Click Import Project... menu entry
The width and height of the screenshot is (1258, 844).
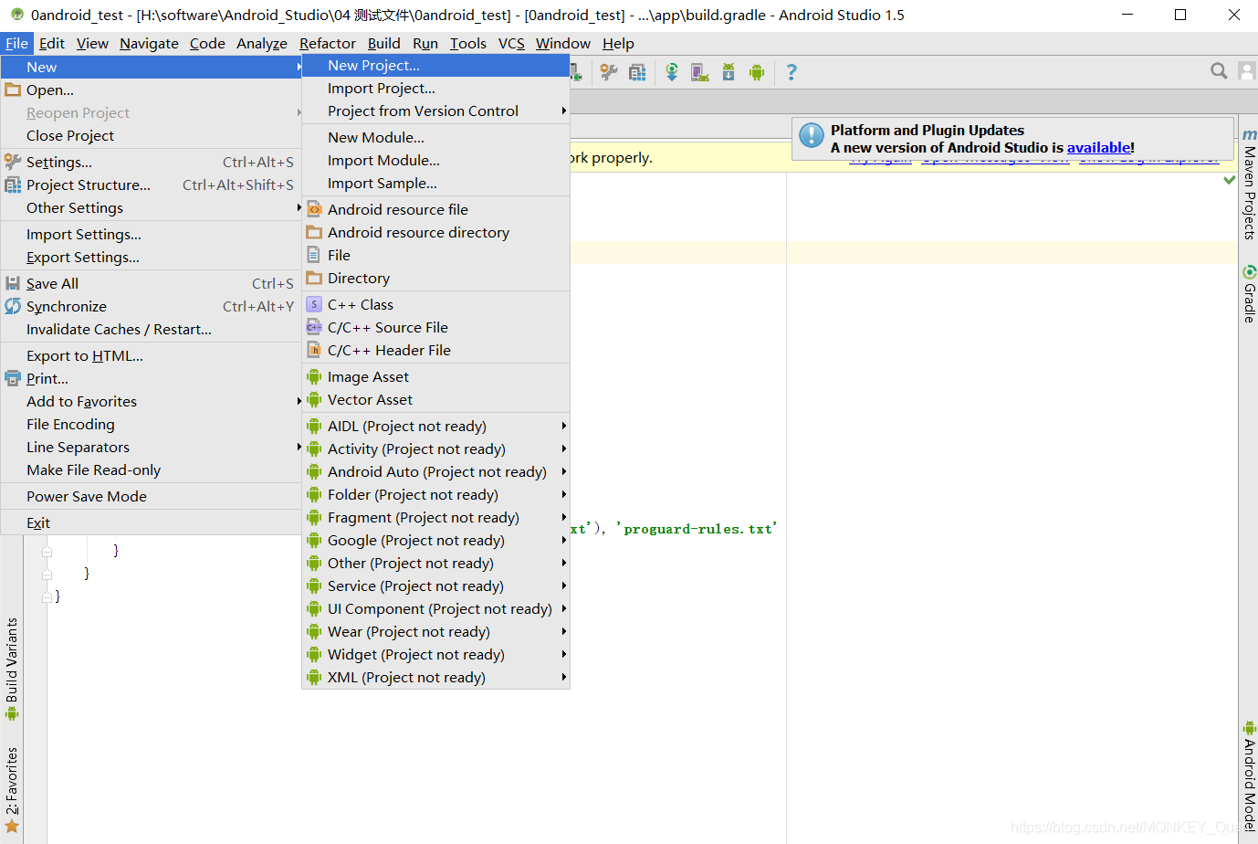coord(435,88)
